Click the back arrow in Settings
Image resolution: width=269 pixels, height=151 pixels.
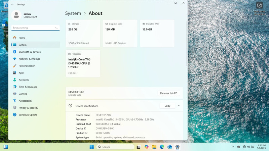(12, 4)
